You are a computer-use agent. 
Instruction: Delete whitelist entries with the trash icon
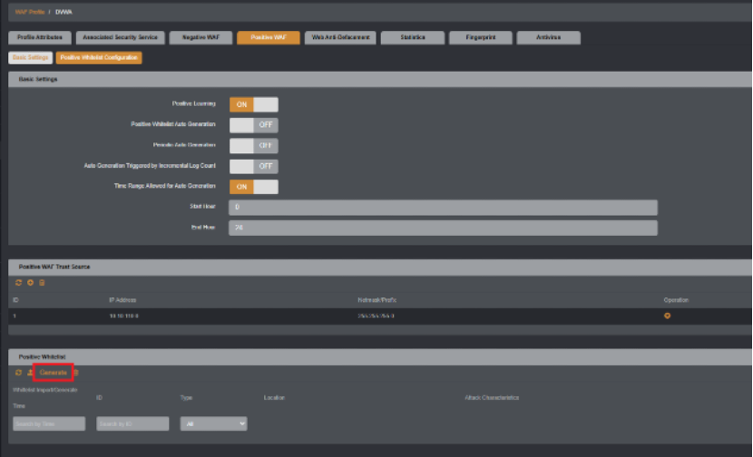click(x=76, y=373)
